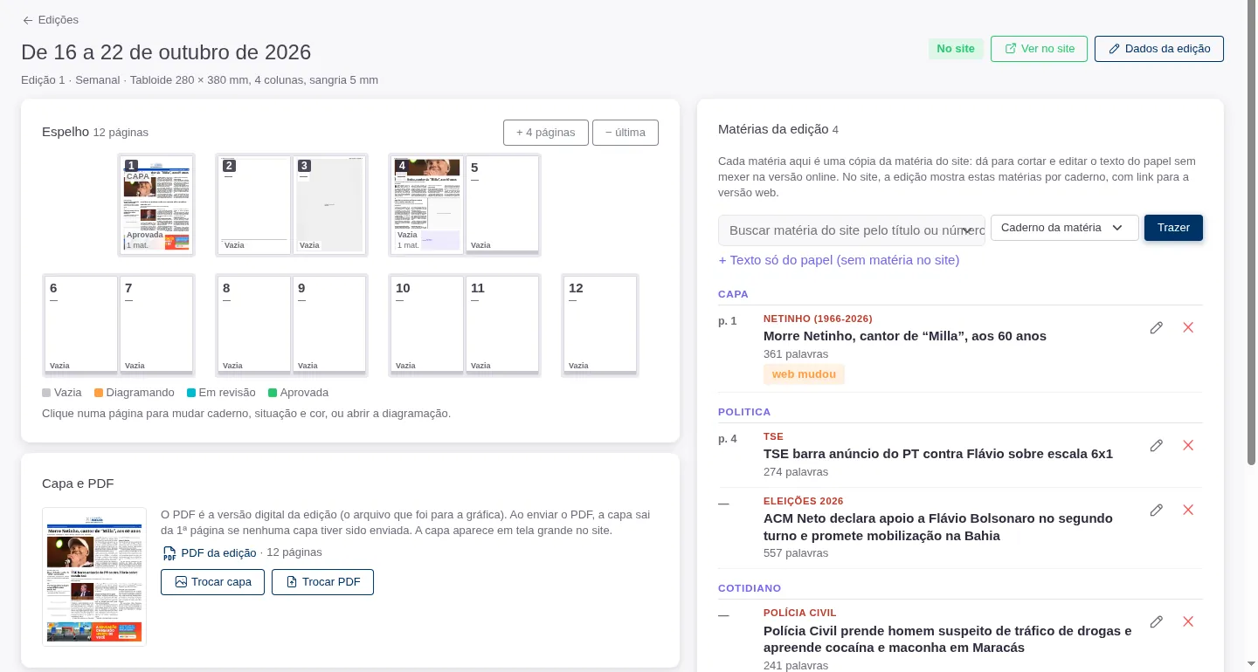Open page 4 thumbnail in the espelho
Screen dimensions: 1258x672
tap(426, 205)
